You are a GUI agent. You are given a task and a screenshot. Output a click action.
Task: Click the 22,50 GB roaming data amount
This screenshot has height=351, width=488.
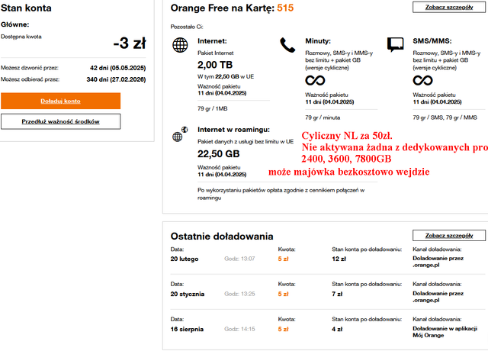pyautogui.click(x=218, y=153)
